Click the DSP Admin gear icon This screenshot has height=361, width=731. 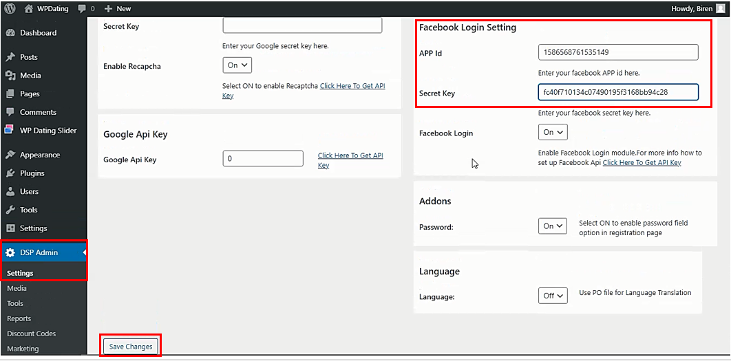click(10, 252)
